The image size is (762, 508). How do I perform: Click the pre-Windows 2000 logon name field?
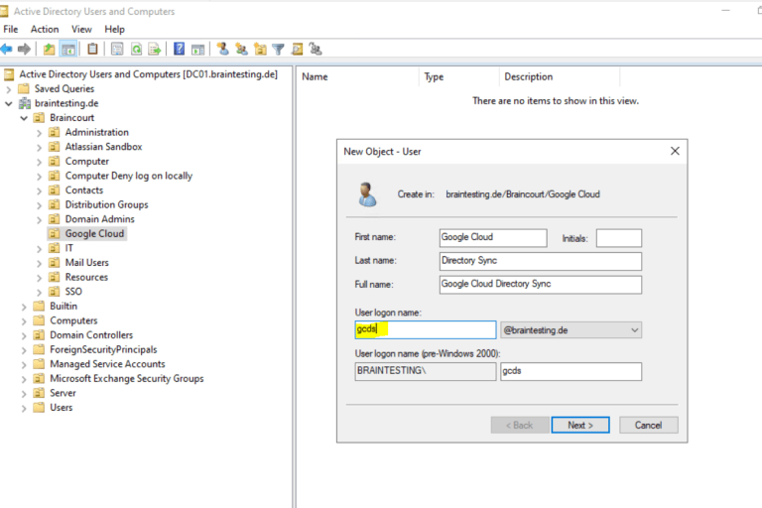coord(571,371)
